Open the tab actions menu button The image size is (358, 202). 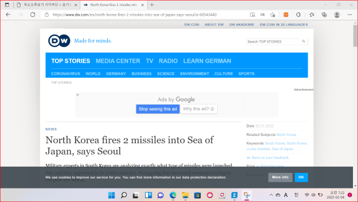(7, 5)
